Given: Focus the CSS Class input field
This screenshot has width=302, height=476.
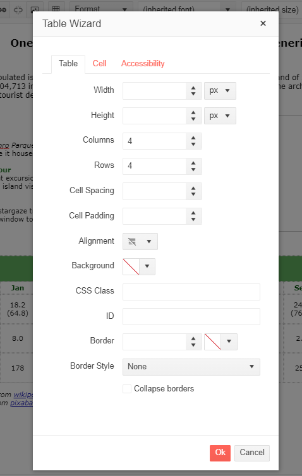Looking at the screenshot, I should coord(191,292).
